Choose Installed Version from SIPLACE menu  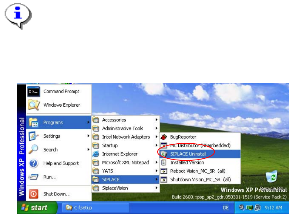(x=200, y=163)
